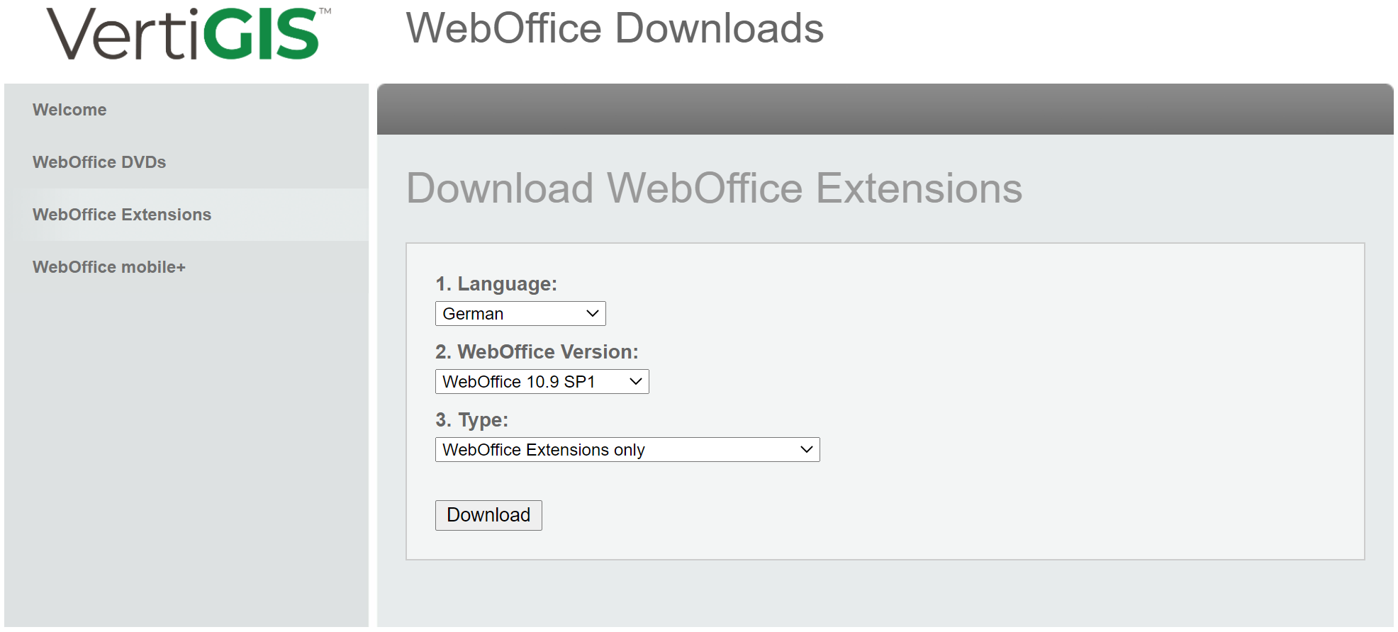The image size is (1398, 632).
Task: Click the WebOffice Downloads page title
Action: click(x=615, y=28)
